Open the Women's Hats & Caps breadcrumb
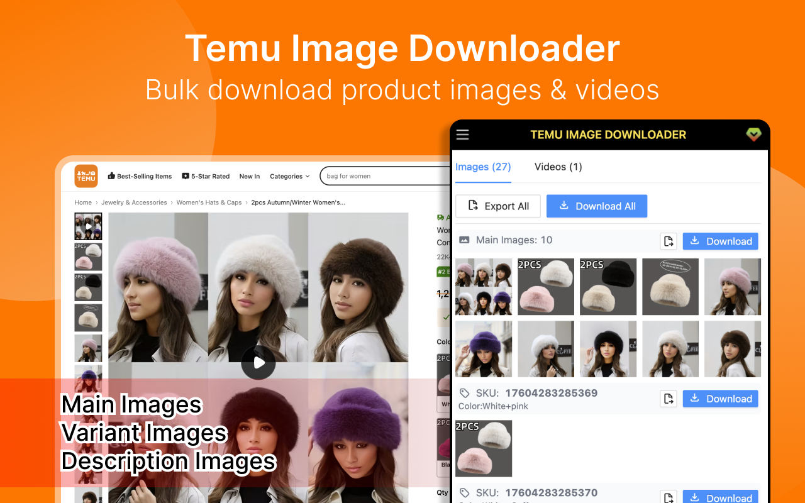 coord(209,202)
